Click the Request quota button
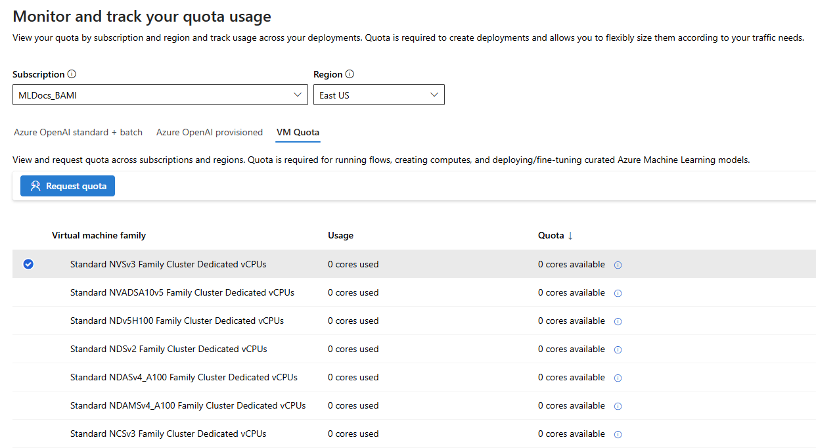This screenshot has height=448, width=816. click(68, 186)
